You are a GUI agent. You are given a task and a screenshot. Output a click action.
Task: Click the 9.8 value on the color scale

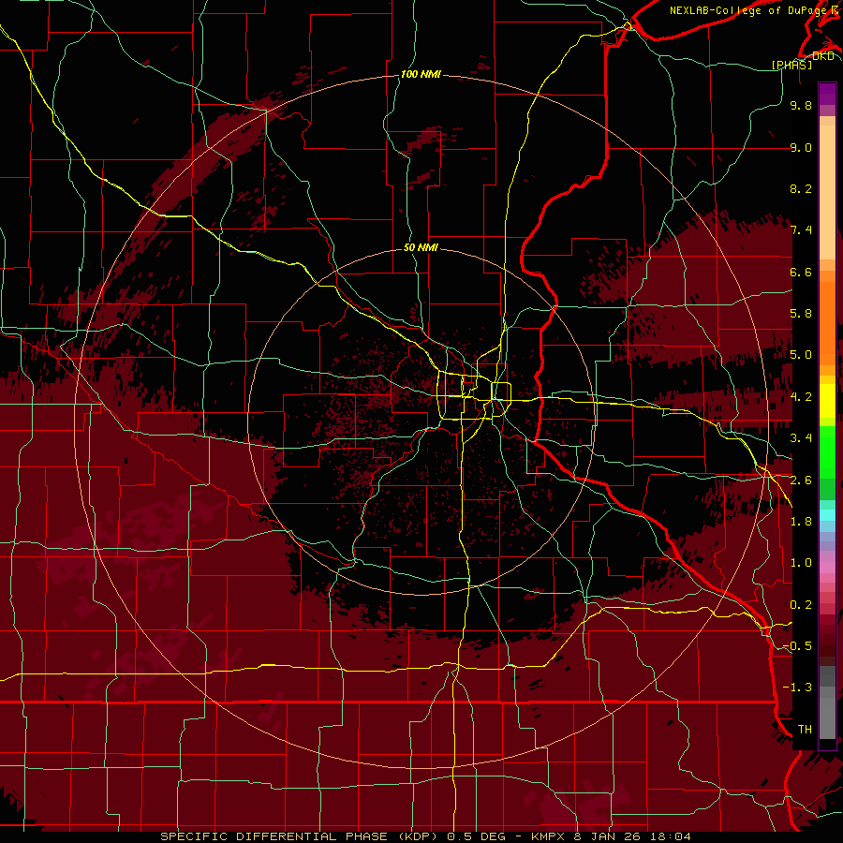[x=801, y=105]
